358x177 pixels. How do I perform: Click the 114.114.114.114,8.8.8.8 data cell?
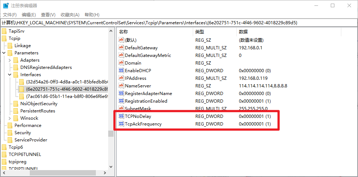(x=263, y=86)
